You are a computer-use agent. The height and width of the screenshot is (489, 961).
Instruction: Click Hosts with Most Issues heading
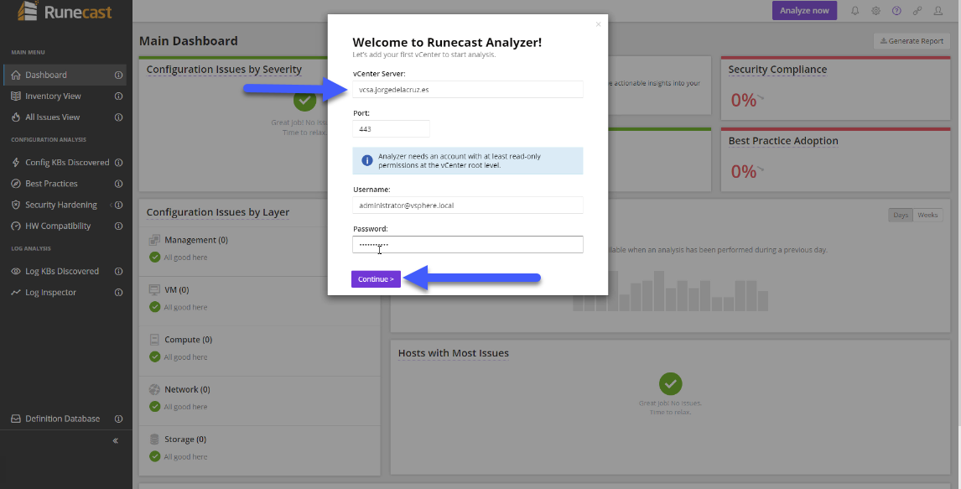pos(453,354)
